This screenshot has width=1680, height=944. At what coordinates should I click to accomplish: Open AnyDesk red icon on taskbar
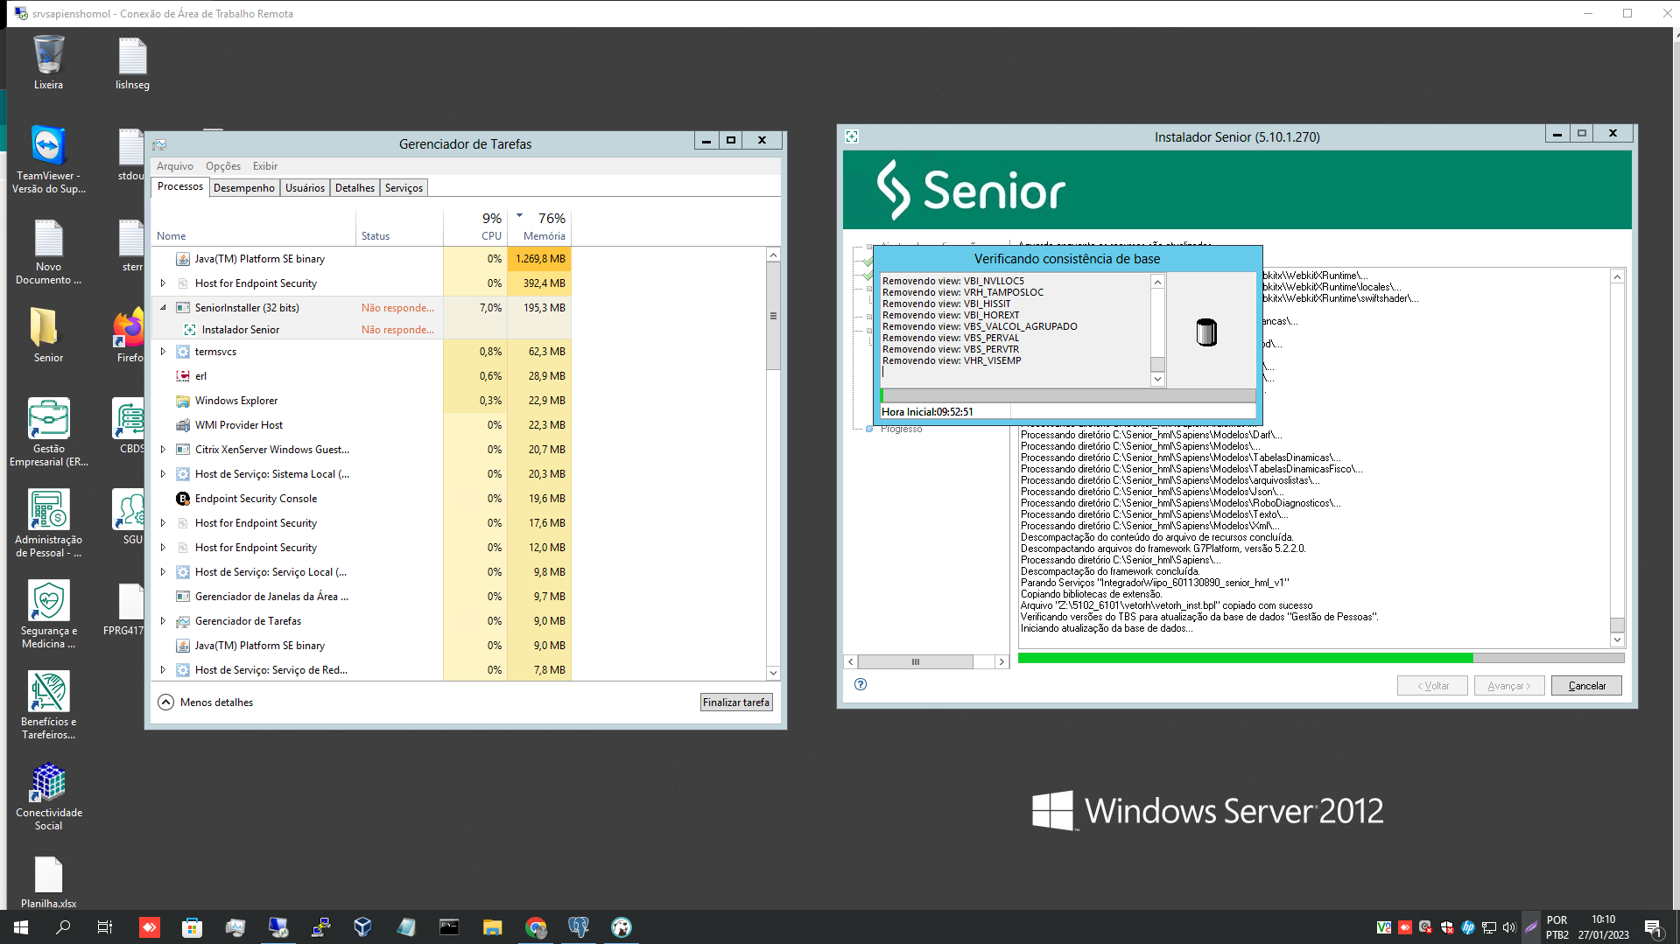click(x=150, y=927)
